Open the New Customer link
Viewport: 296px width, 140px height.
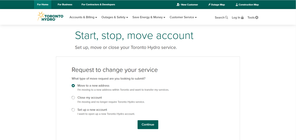(x=187, y=5)
